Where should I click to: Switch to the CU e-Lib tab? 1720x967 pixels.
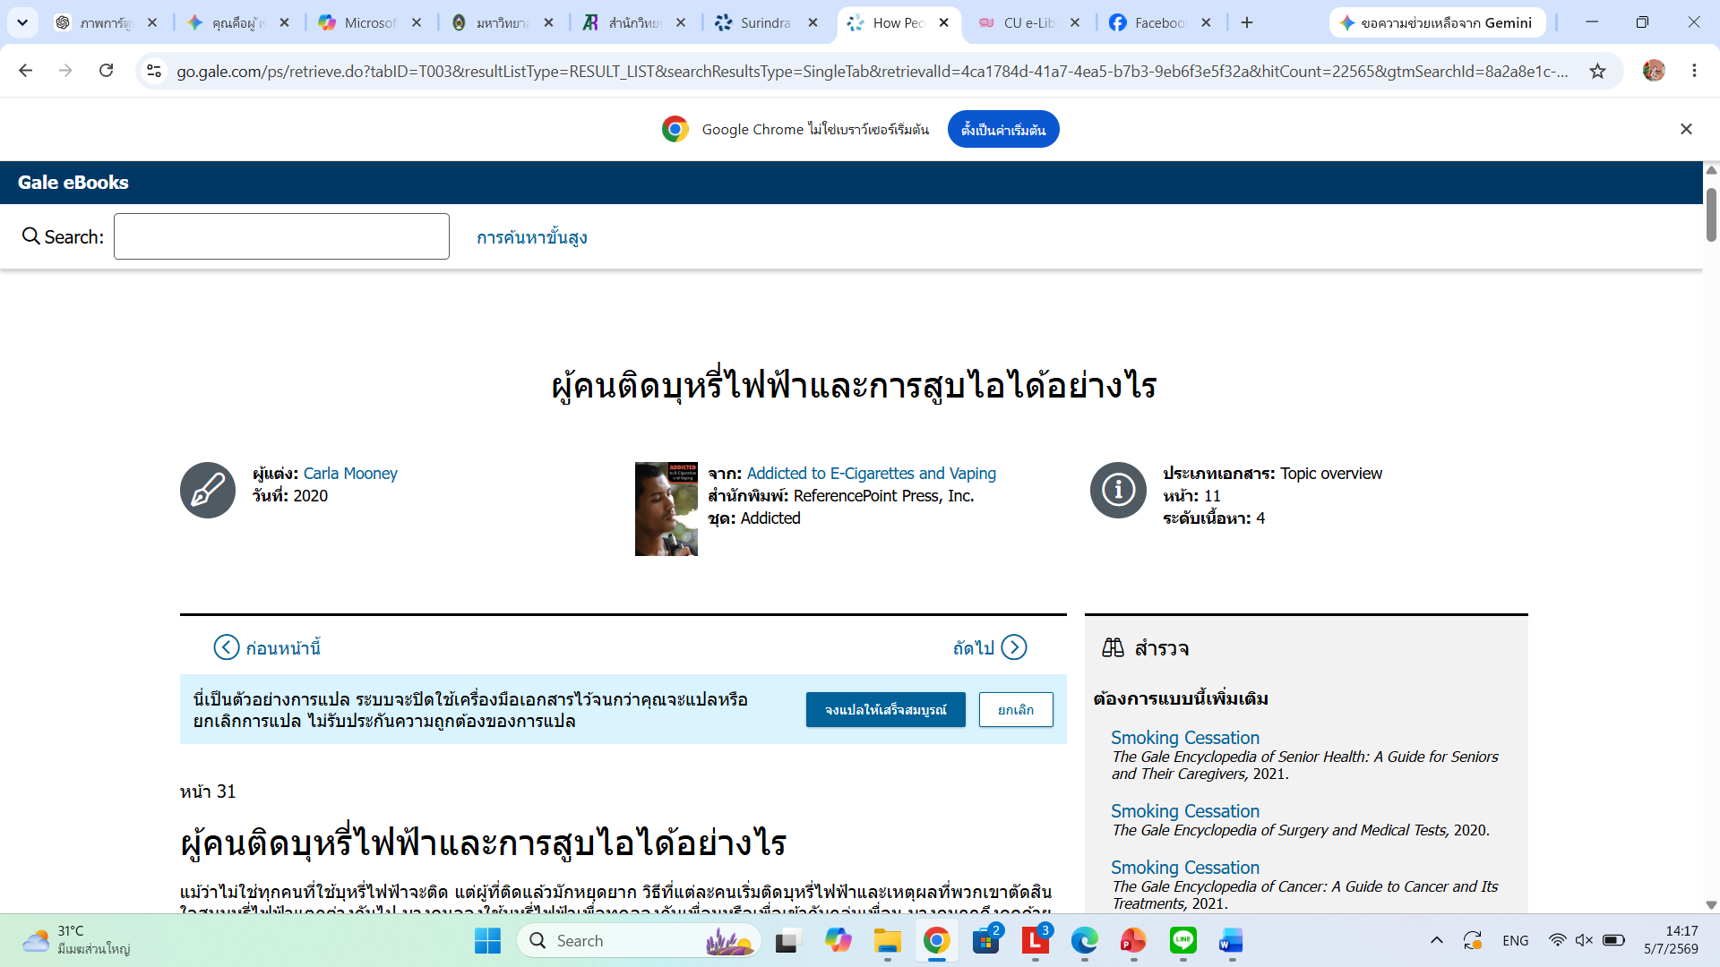point(1028,22)
